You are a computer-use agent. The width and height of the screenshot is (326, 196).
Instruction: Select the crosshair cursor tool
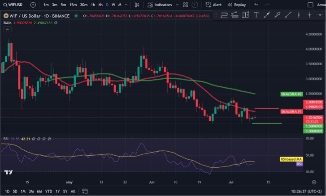309,15
